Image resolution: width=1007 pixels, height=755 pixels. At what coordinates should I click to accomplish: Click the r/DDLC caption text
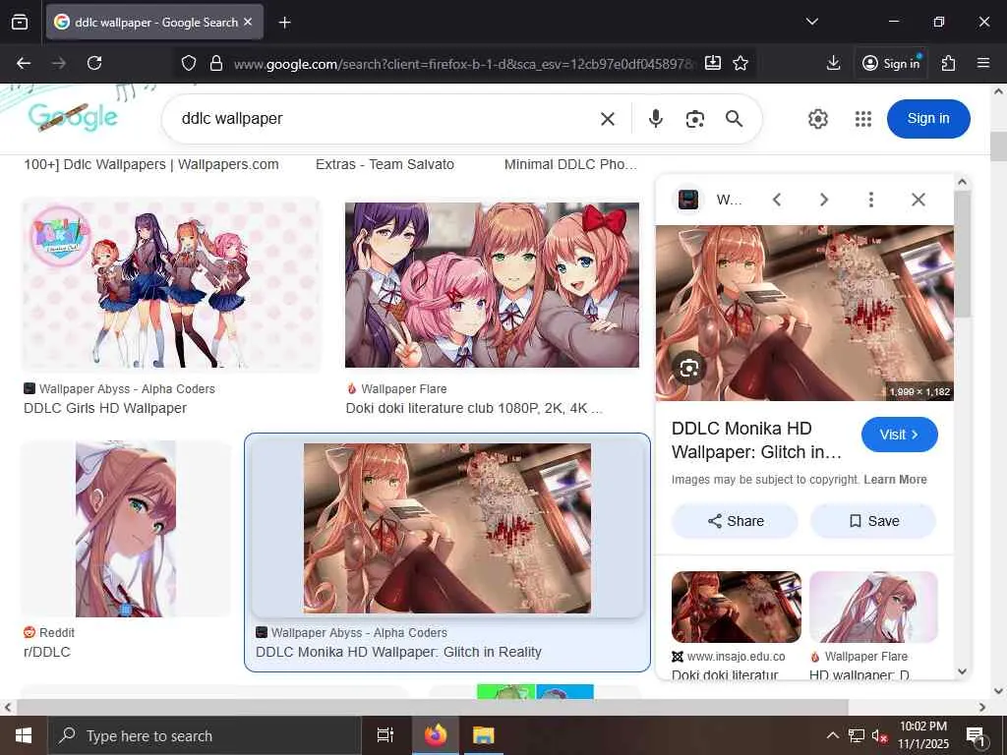click(47, 652)
